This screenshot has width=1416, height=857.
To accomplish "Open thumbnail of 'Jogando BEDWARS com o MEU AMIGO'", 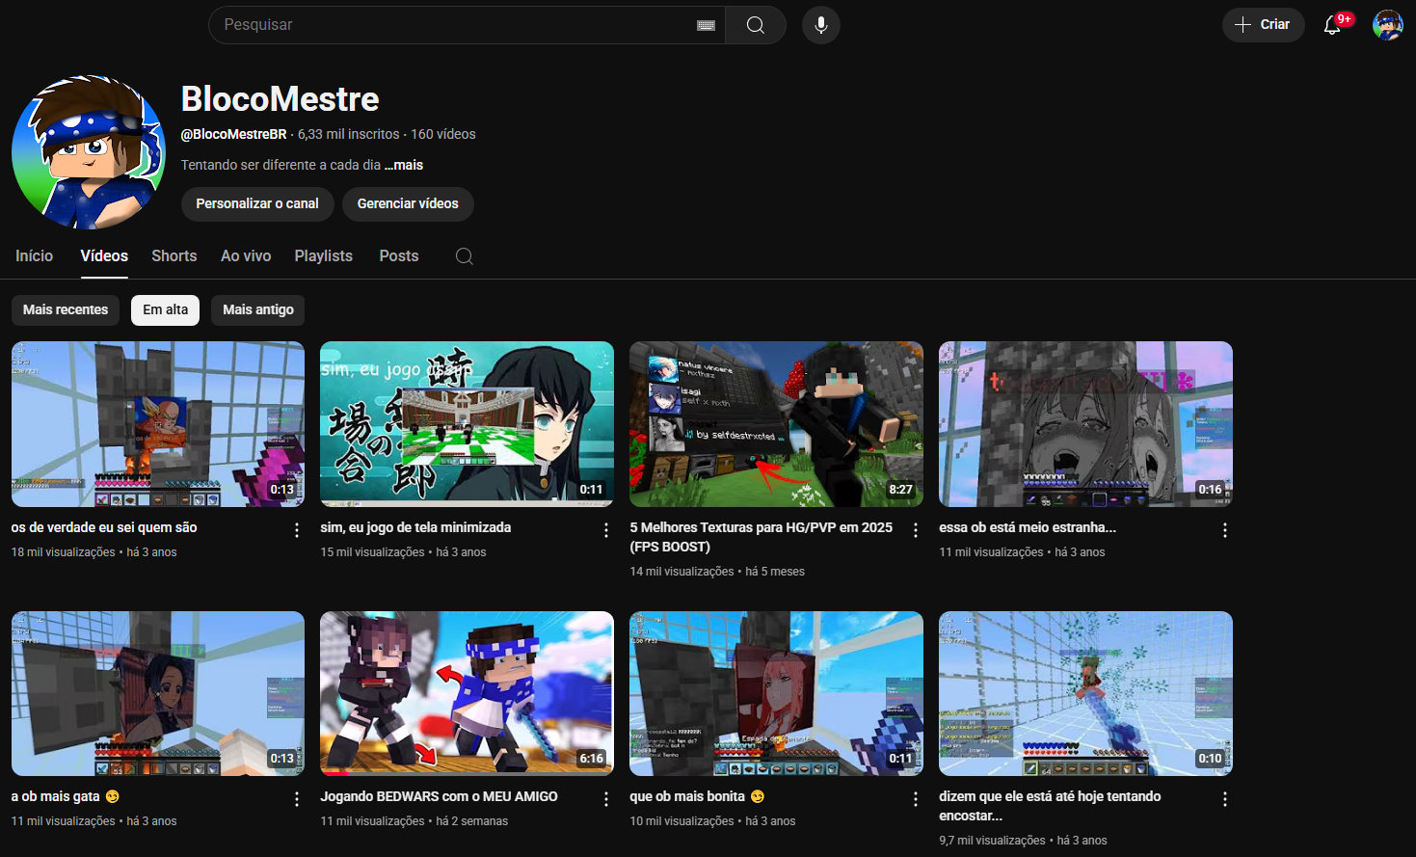I will (468, 694).
